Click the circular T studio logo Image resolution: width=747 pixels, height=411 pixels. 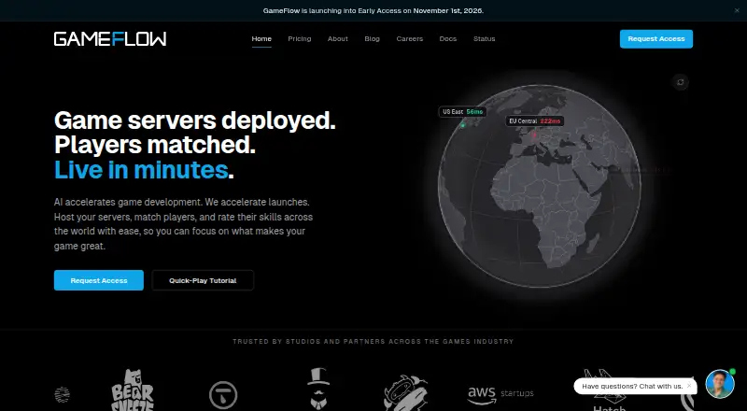pos(223,395)
